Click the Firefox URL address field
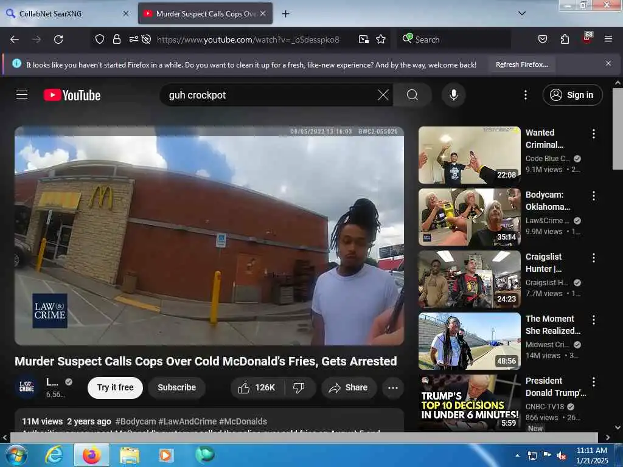Viewport: 623px width, 467px height. coord(248,40)
